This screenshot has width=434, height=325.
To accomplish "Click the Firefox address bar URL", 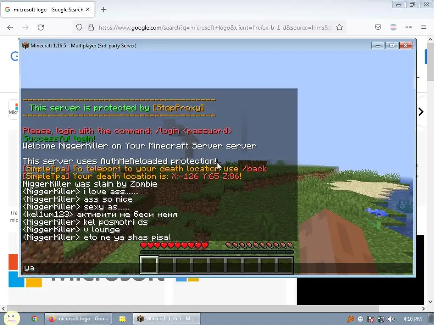I will [x=215, y=28].
